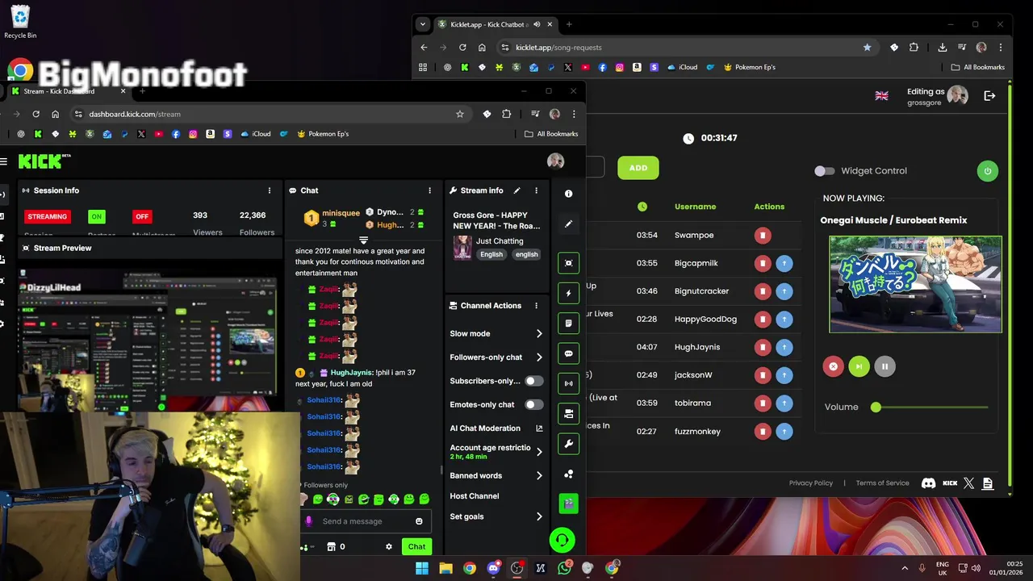Image resolution: width=1033 pixels, height=581 pixels.
Task: Enable Emotes-only chat toggle
Action: tap(533, 404)
